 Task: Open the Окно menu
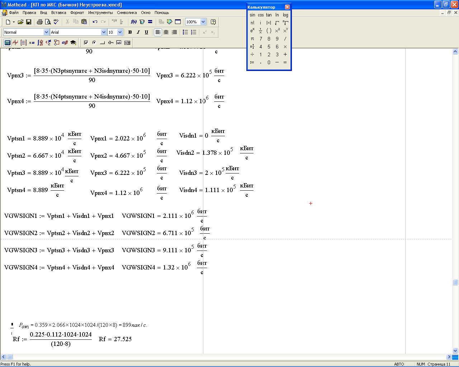[146, 13]
